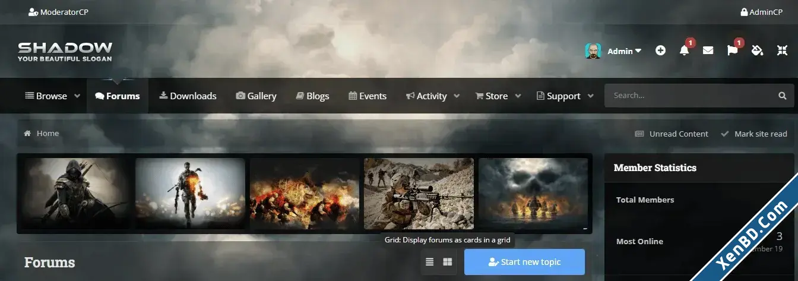Expand the Browse dropdown chevron
Image resolution: width=798 pixels, height=281 pixels.
click(x=77, y=96)
